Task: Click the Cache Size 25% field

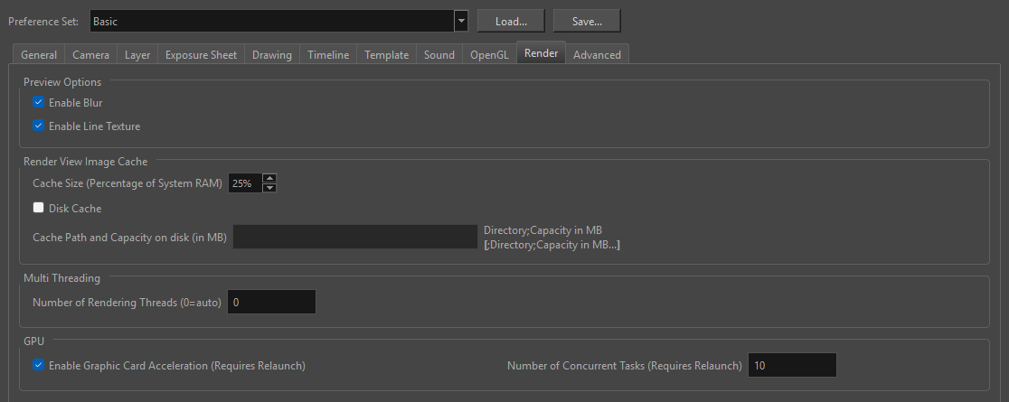Action: point(245,183)
